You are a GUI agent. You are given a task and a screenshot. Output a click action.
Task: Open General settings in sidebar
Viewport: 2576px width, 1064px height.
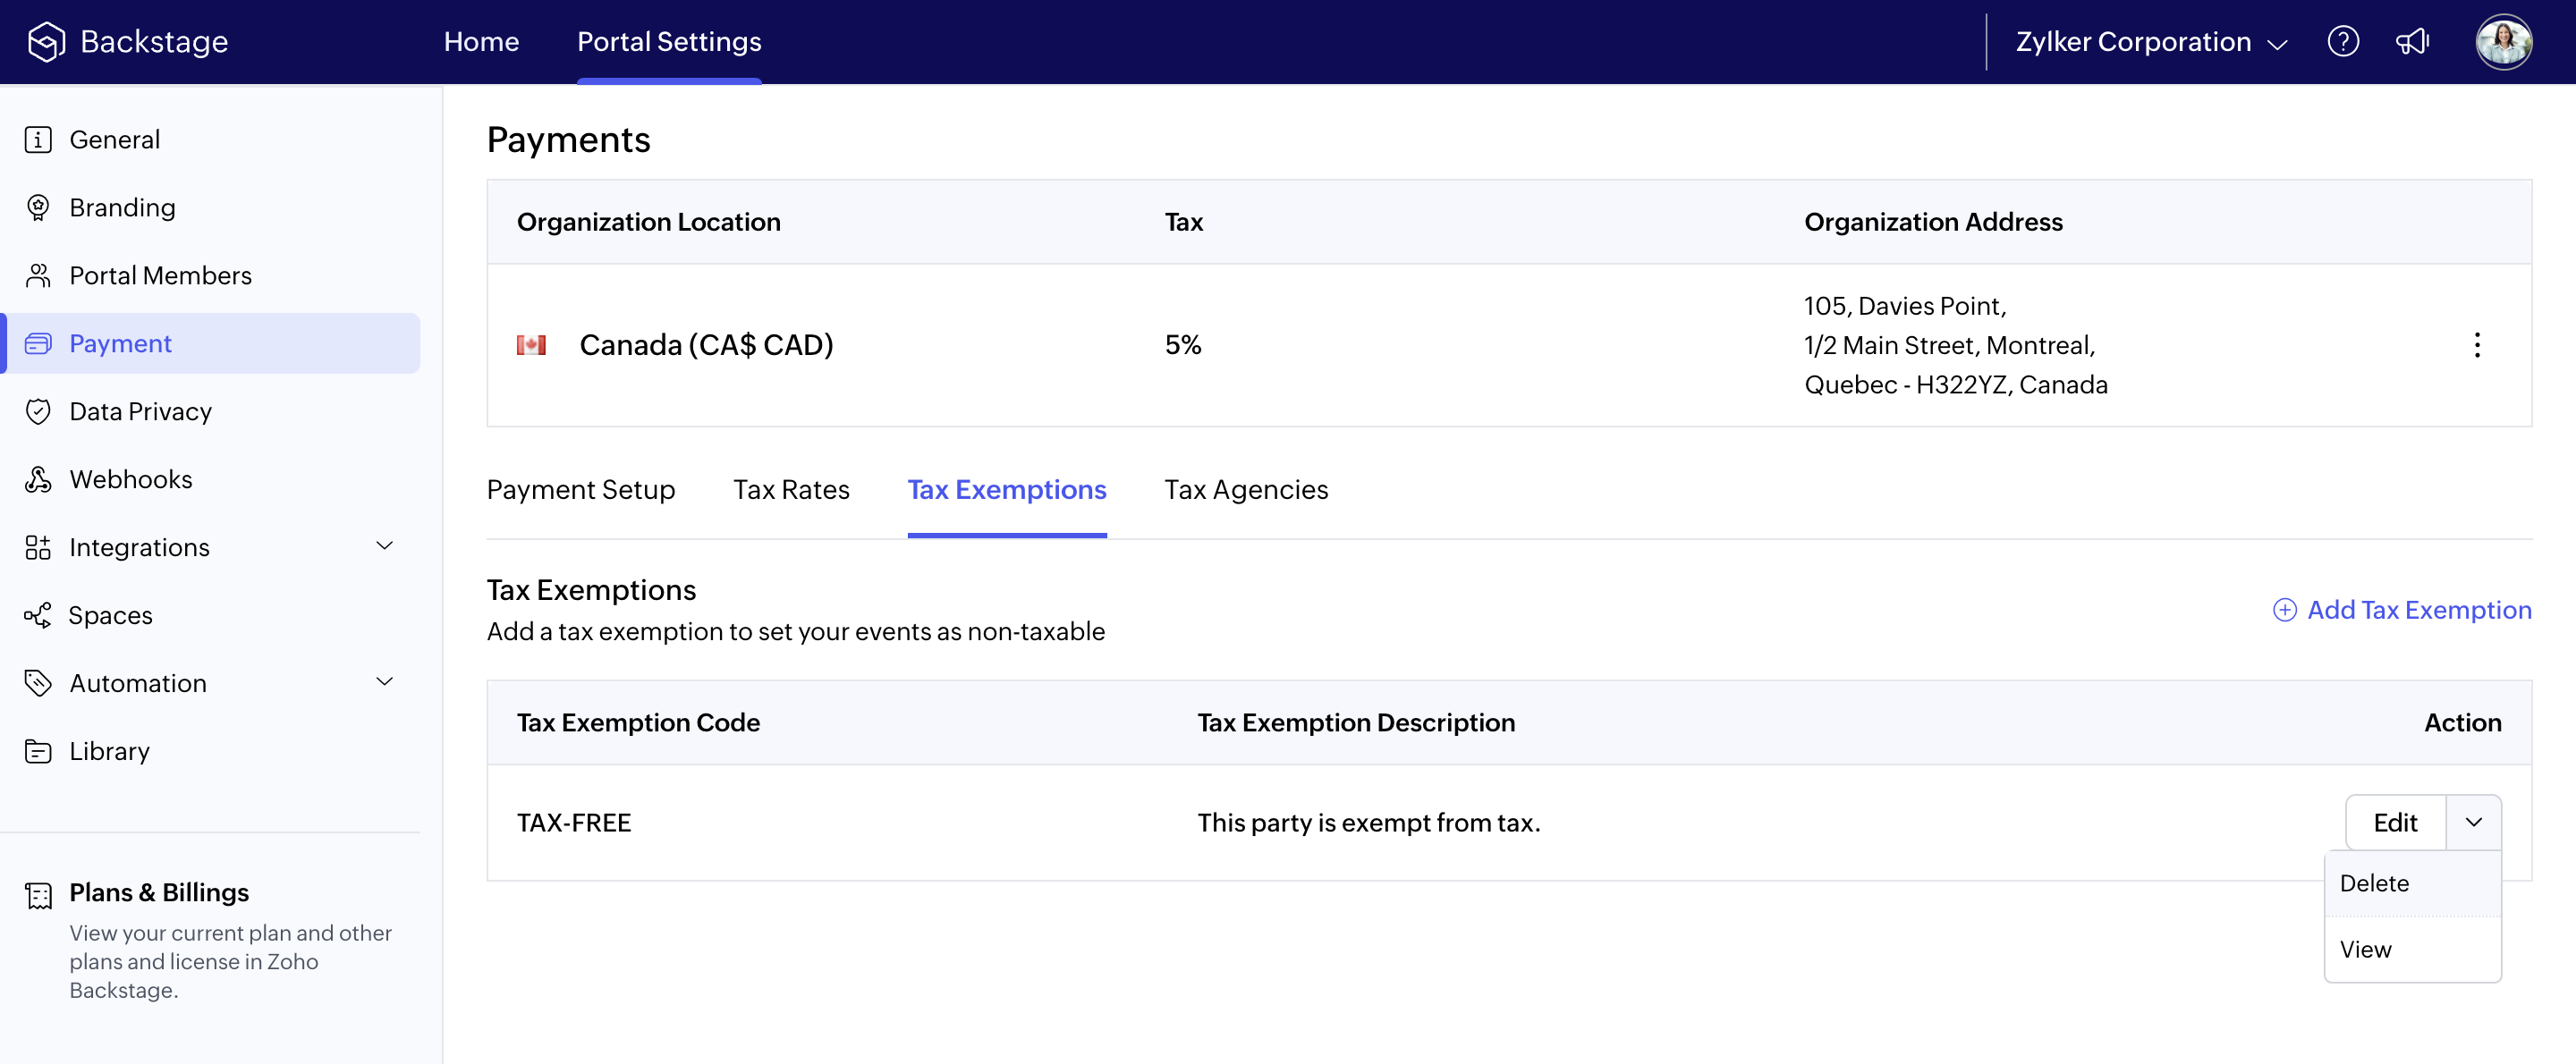pos(114,139)
